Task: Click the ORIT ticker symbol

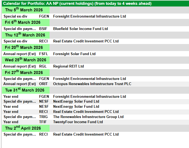Action: tap(44, 84)
